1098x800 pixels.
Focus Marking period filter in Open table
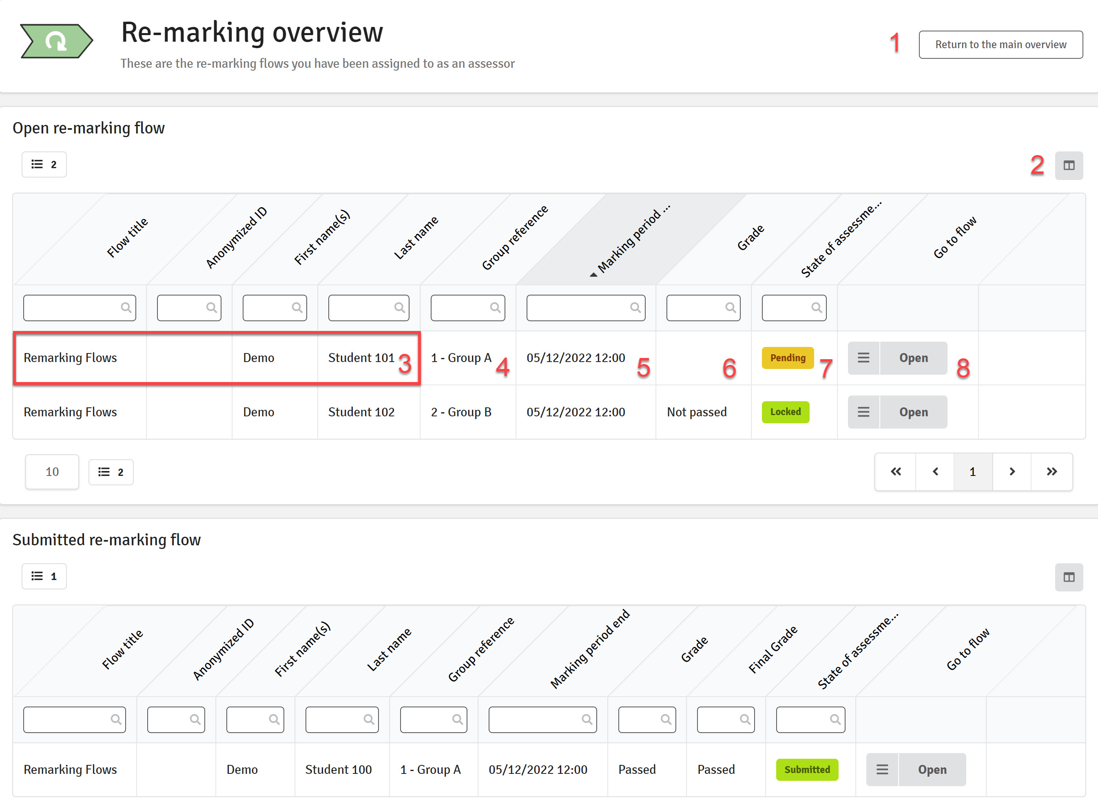[x=586, y=308]
